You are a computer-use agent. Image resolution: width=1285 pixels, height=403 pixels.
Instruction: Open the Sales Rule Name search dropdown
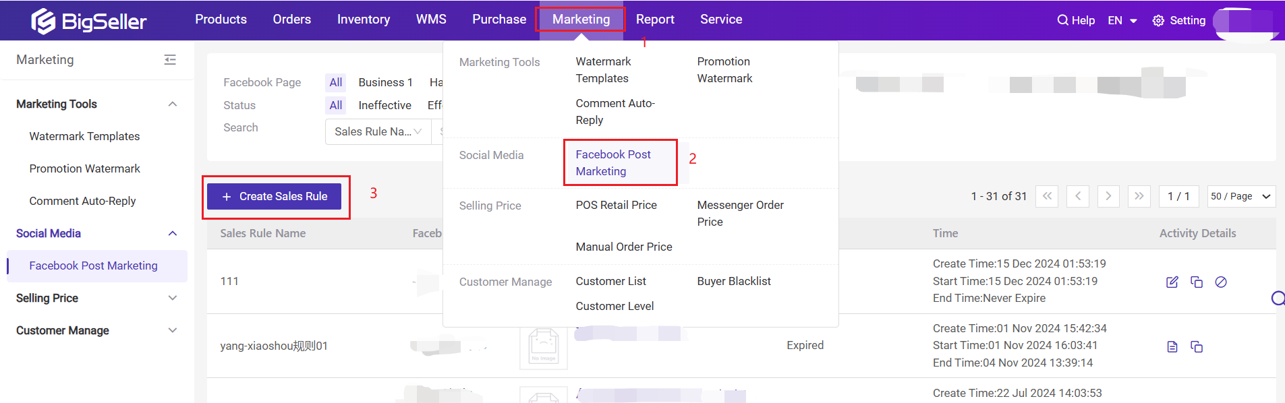(378, 131)
